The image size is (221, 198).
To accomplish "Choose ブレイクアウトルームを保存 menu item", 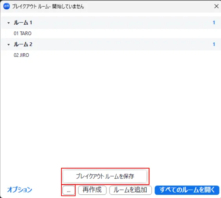I will [x=105, y=176].
